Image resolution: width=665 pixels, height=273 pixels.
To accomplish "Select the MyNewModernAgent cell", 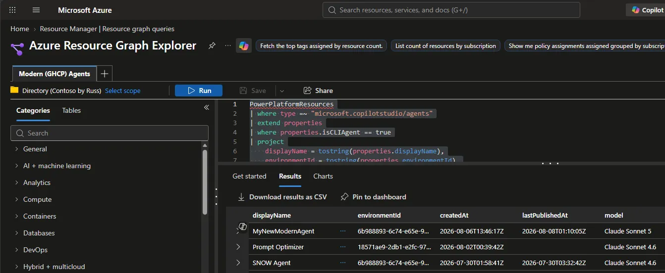I will 283,231.
